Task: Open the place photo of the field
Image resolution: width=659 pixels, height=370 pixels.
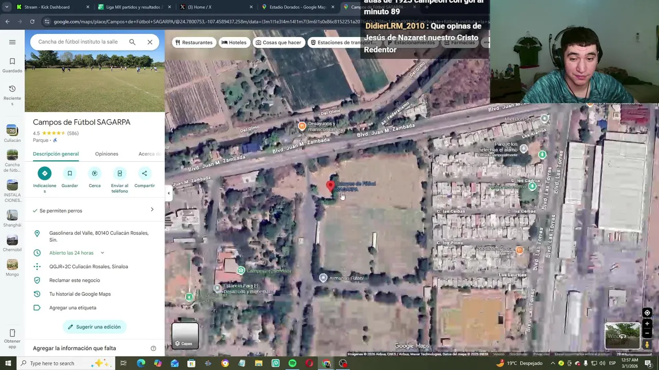Action: pyautogui.click(x=95, y=81)
